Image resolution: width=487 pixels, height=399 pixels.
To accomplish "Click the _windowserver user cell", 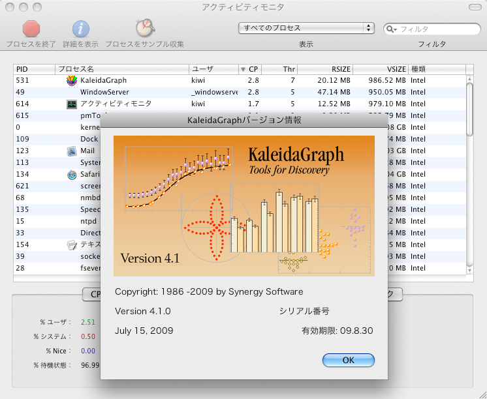I will pos(214,92).
